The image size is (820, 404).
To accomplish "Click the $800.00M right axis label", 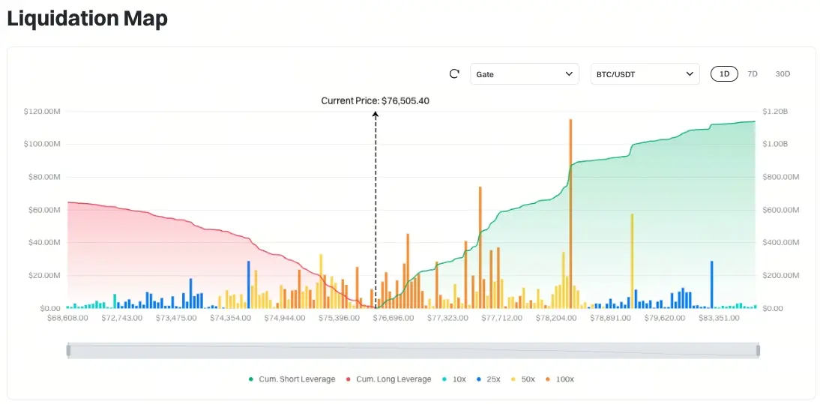I will [x=781, y=177].
